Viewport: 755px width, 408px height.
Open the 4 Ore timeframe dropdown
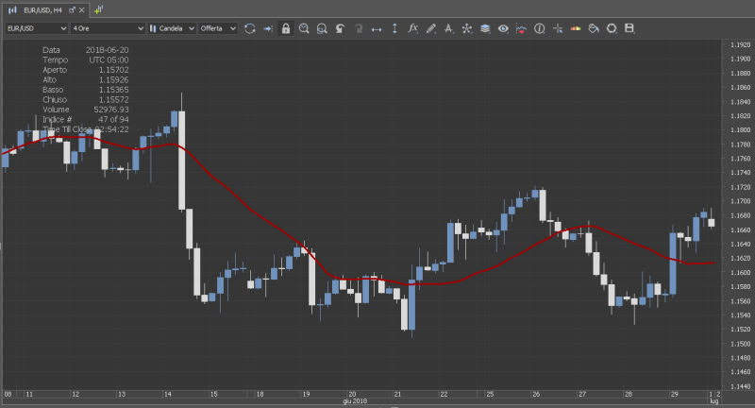click(x=108, y=28)
